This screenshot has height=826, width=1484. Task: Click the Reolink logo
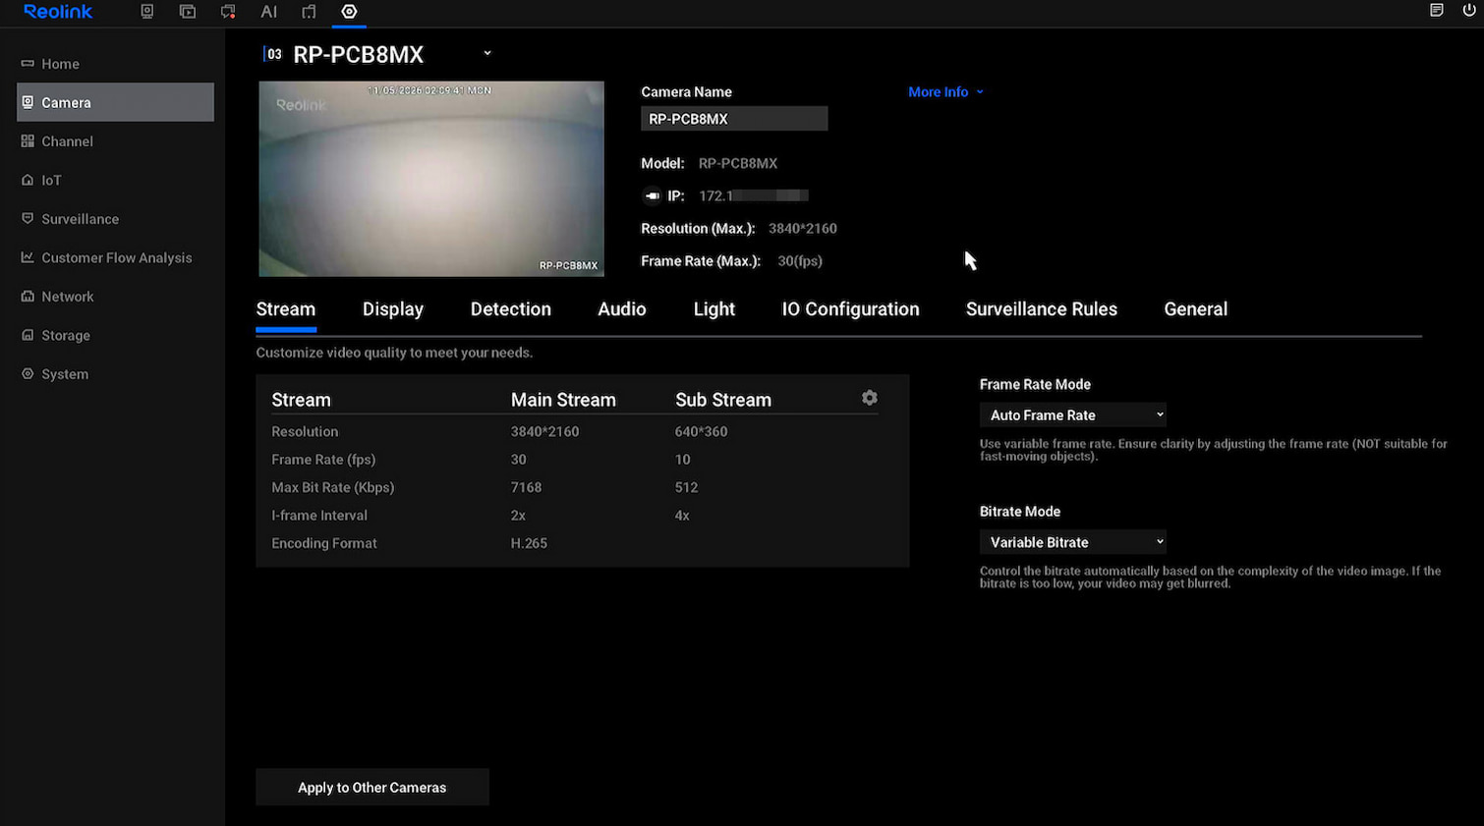pyautogui.click(x=58, y=12)
